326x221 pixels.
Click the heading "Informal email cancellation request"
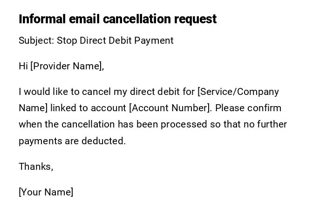point(117,19)
